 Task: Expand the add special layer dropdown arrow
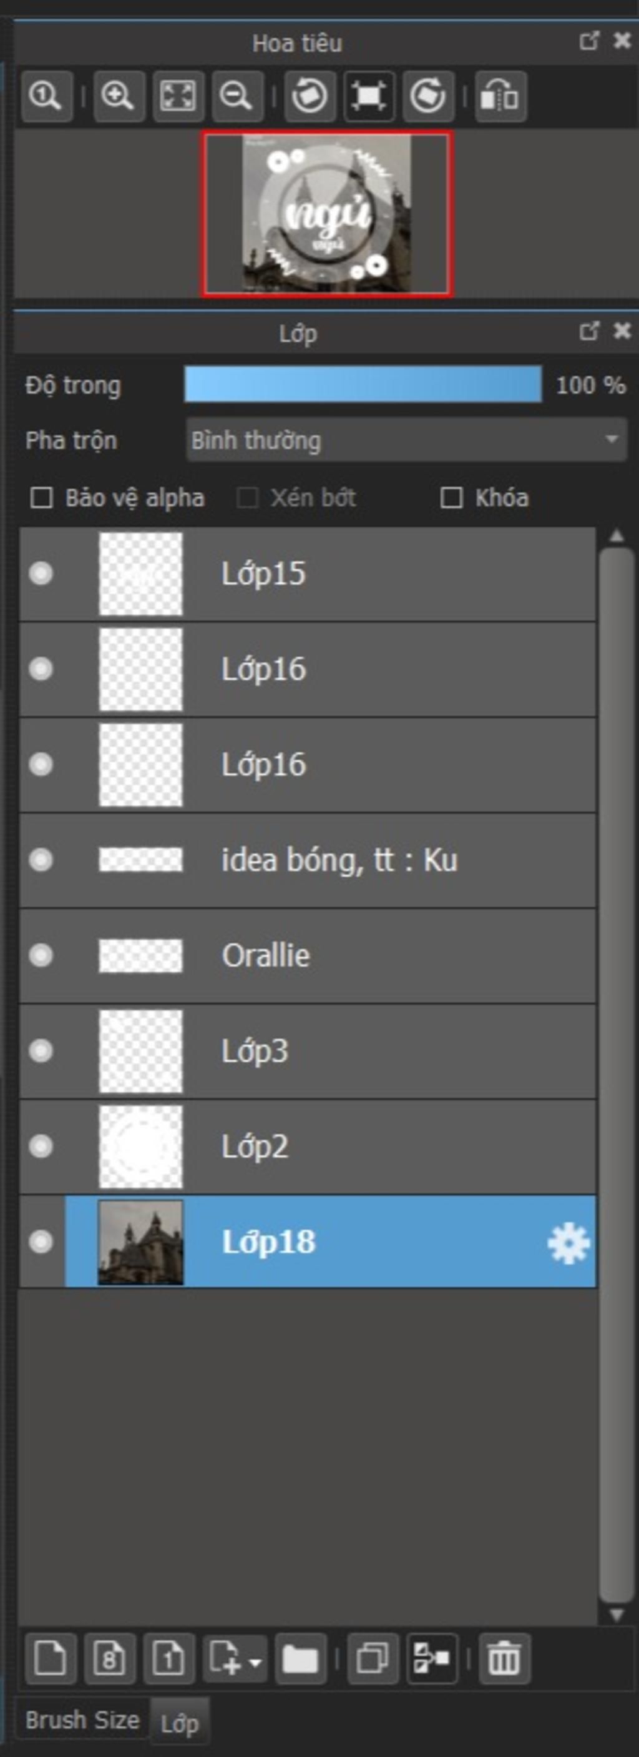[x=255, y=1662]
